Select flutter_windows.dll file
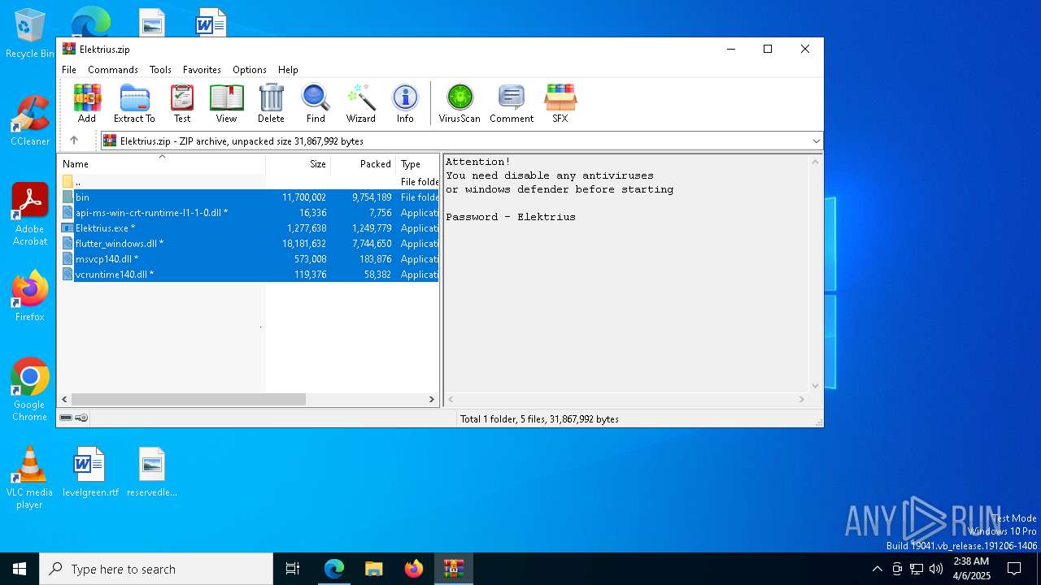Image resolution: width=1041 pixels, height=585 pixels. pos(249,244)
